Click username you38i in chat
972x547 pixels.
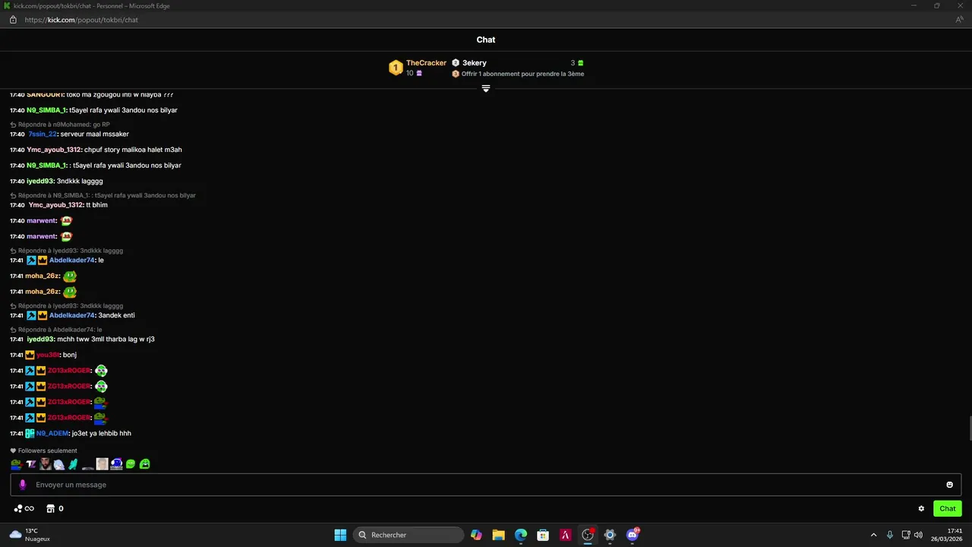(x=48, y=355)
